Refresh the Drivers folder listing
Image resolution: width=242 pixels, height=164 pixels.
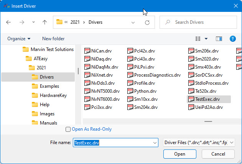click(x=147, y=23)
